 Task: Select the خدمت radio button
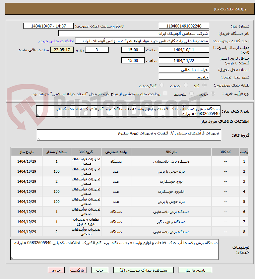(186, 85)
